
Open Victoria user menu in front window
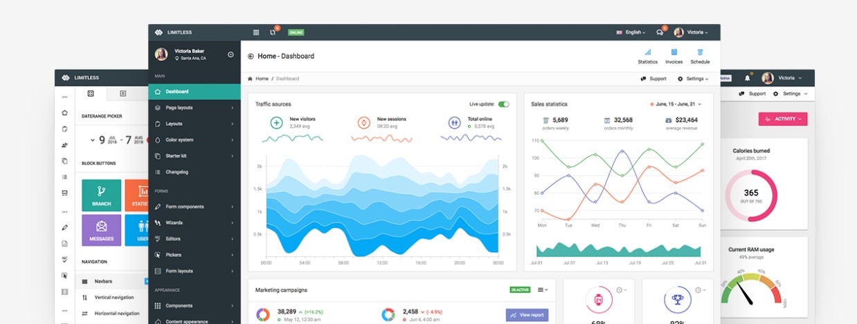click(691, 32)
